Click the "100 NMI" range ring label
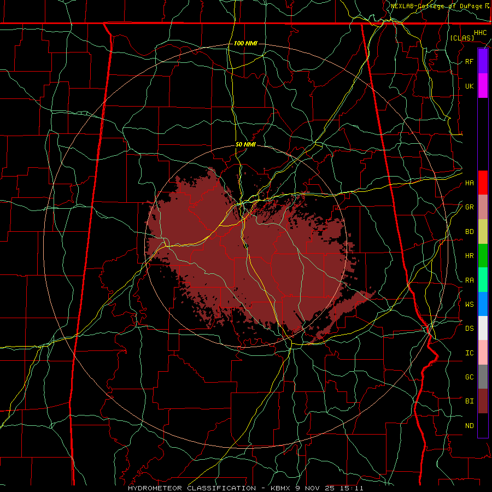This screenshot has width=492, height=492. (245, 43)
